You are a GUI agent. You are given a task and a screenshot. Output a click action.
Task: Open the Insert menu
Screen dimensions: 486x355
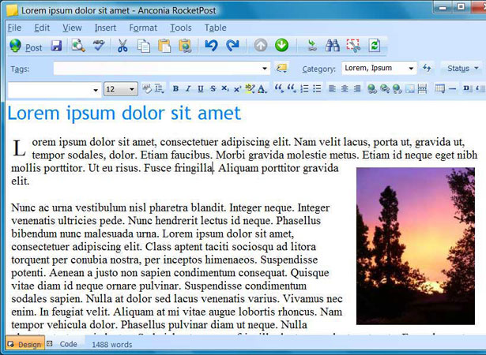click(105, 28)
